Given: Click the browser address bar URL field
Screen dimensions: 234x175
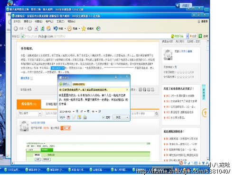Looking at the screenshot, I should click(x=96, y=36).
